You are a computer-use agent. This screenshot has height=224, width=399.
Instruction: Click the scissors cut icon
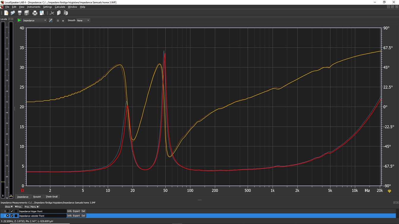[x=52, y=13]
